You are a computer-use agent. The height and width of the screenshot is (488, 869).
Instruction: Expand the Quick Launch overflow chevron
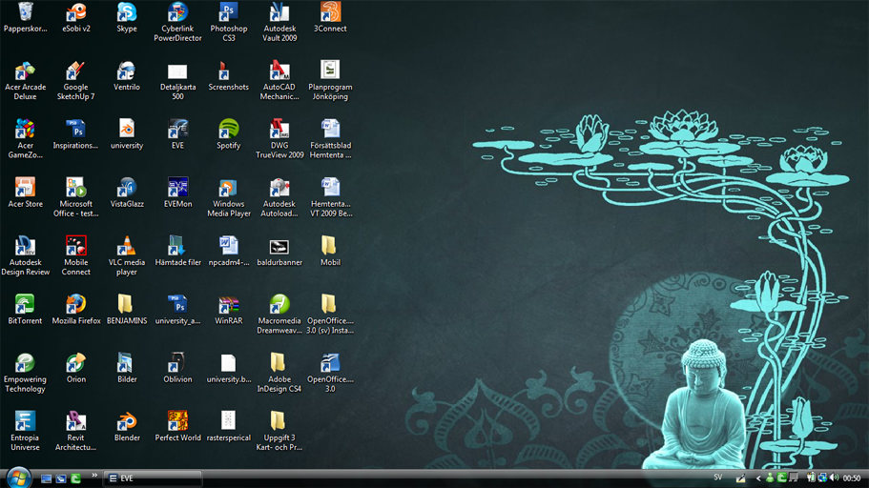pos(94,476)
